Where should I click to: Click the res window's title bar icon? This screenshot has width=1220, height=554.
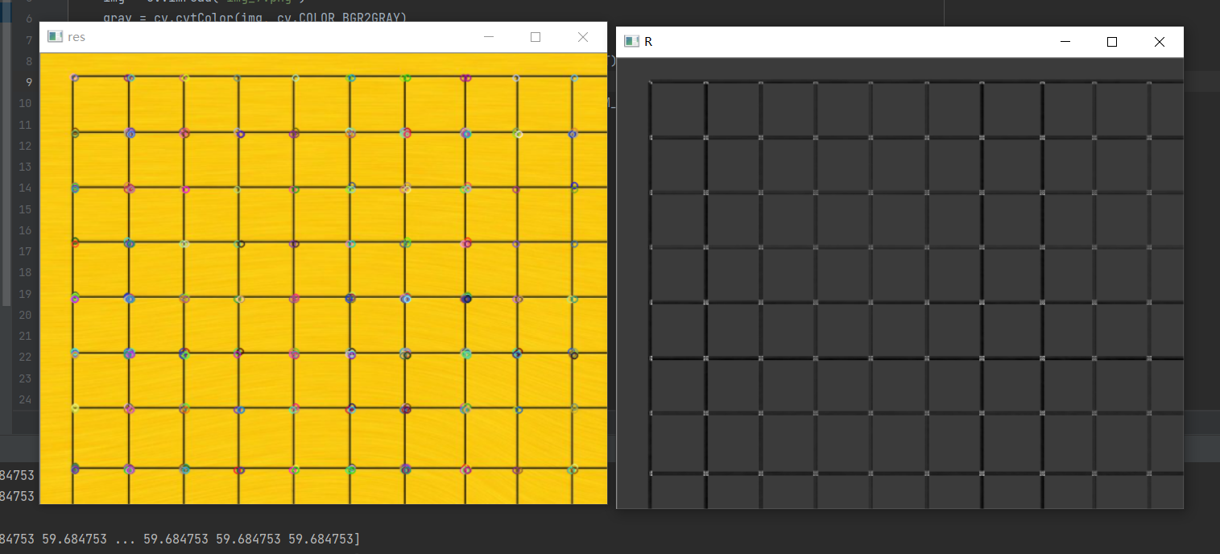pyautogui.click(x=56, y=37)
